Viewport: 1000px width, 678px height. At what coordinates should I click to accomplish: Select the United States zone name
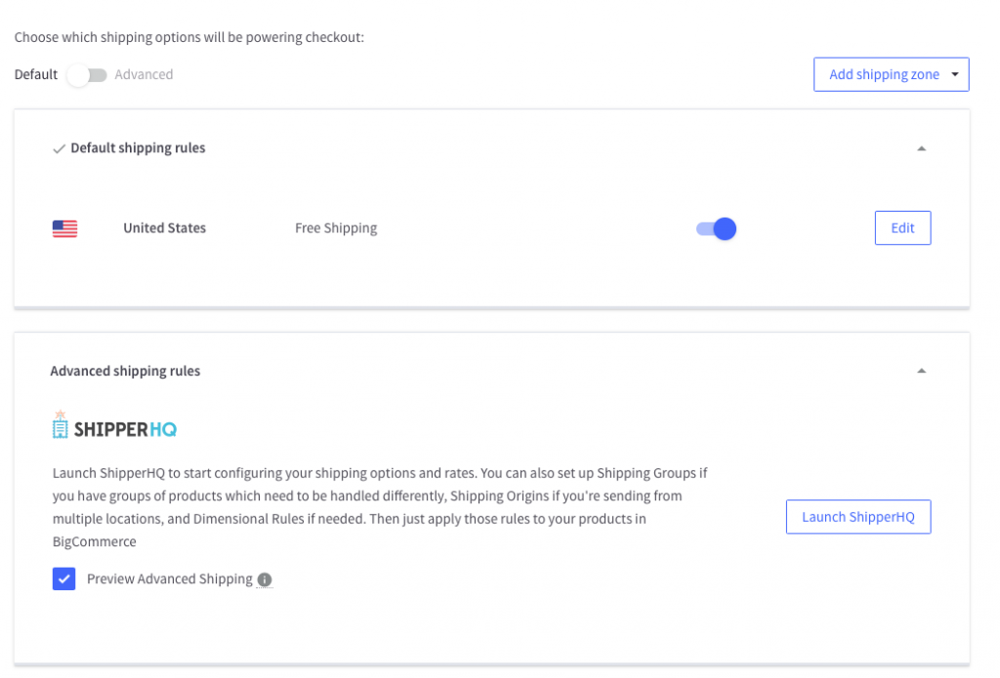pos(164,228)
